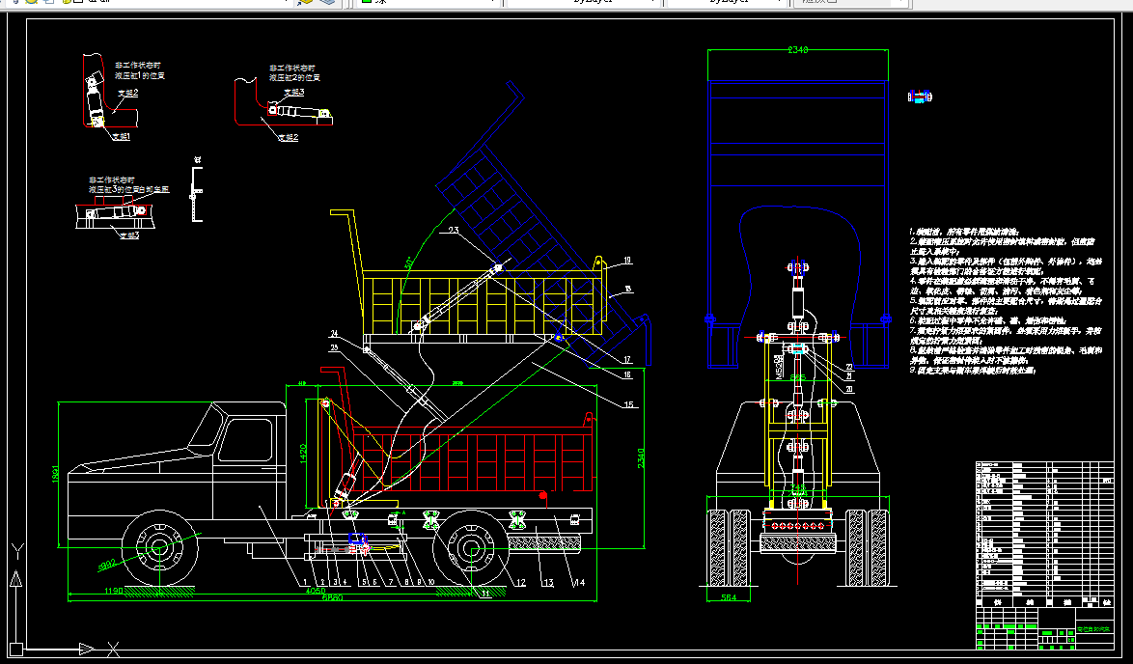Viewport: 1133px width, 664px height.
Task: Click the drawing title cell in title block
Action: [x=1094, y=629]
